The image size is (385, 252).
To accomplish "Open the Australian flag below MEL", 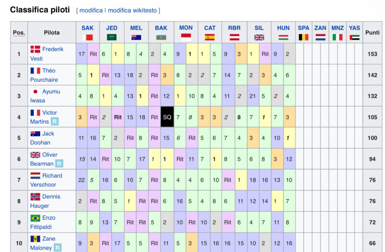I will point(136,38).
